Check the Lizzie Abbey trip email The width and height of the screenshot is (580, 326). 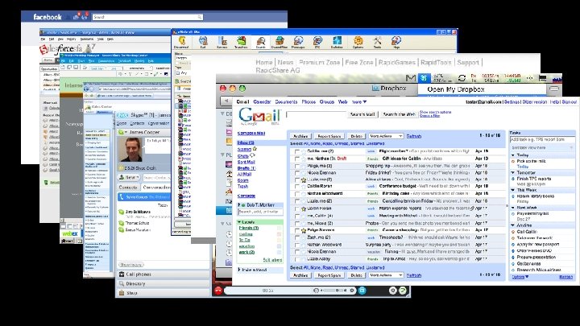pos(296,259)
